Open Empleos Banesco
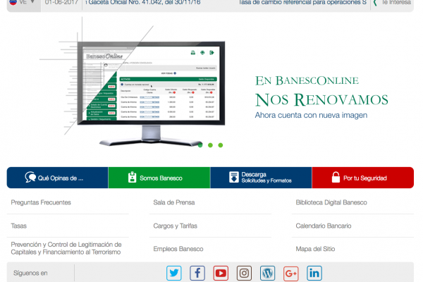 pyautogui.click(x=178, y=249)
